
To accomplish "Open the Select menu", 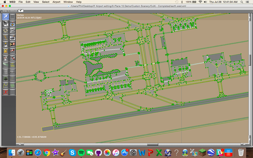I will 46,2.
